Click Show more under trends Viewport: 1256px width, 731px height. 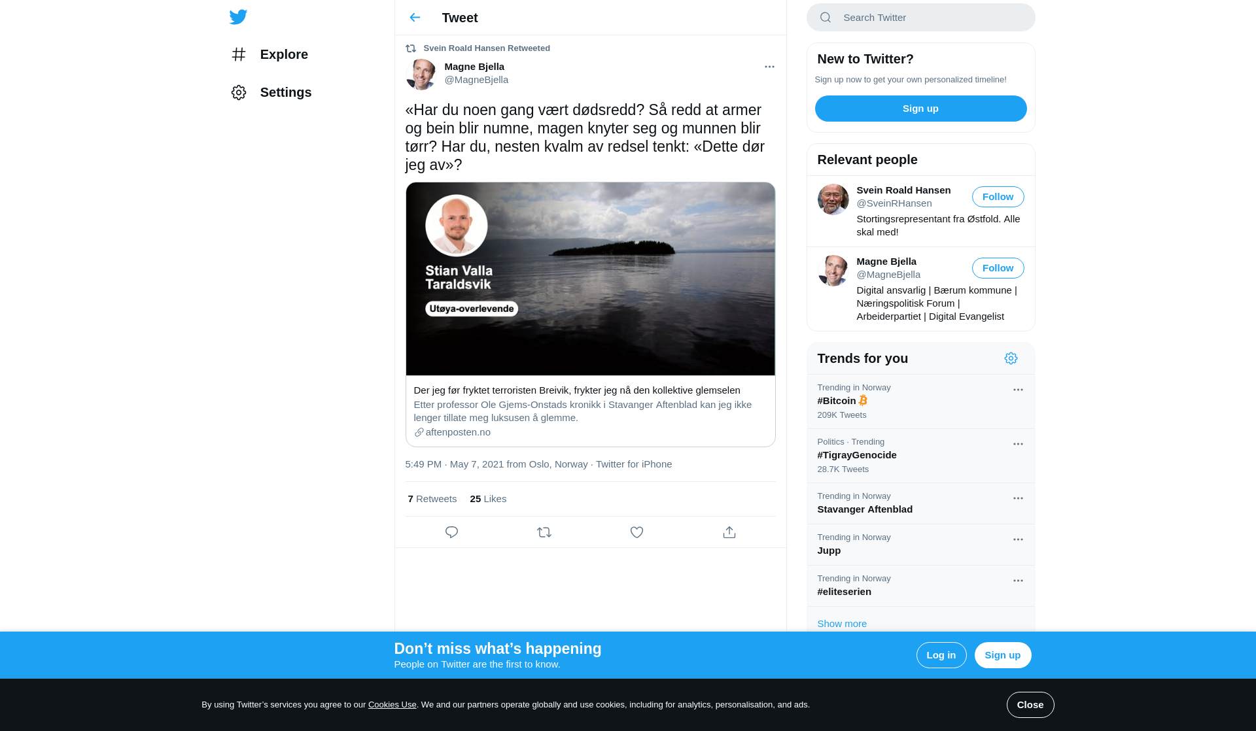tap(842, 624)
